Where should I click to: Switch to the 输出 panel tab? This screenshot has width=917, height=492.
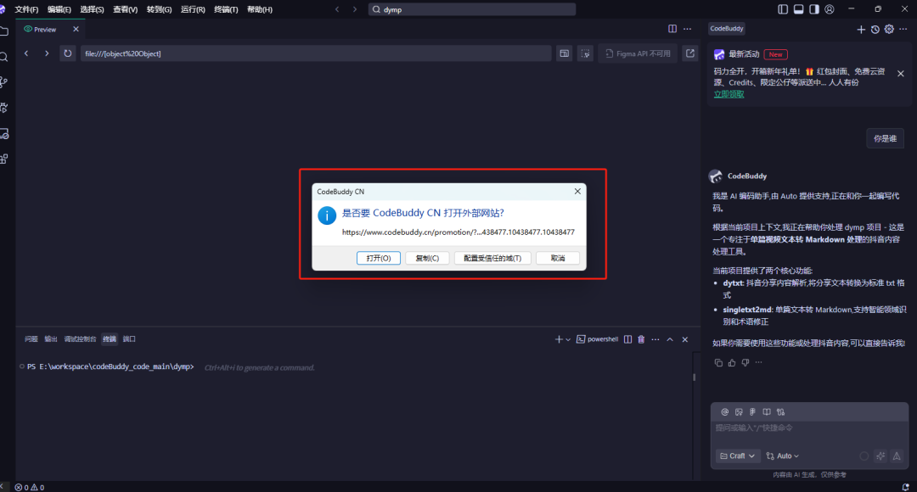pos(51,339)
